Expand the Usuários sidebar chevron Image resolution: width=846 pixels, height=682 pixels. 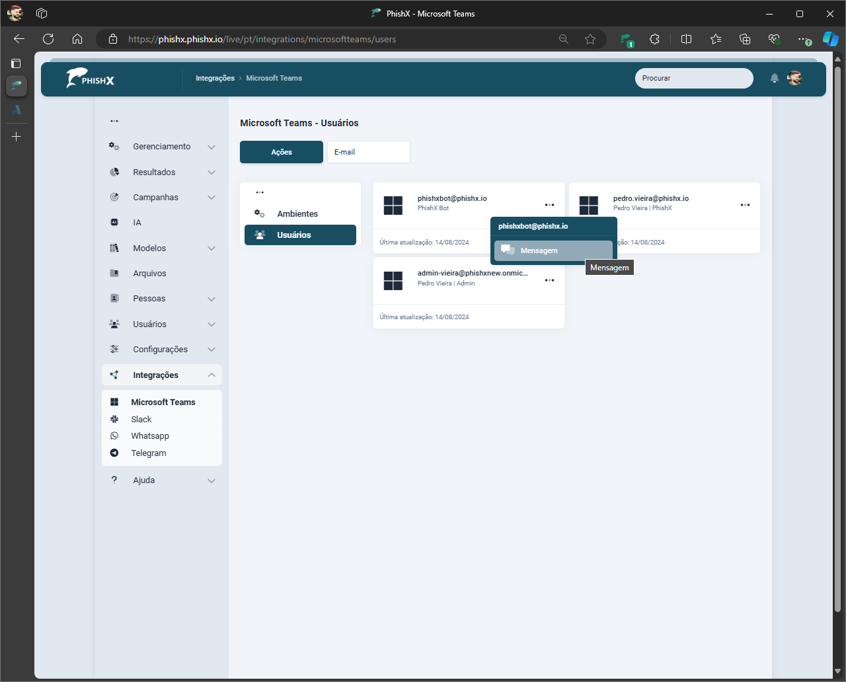(211, 324)
